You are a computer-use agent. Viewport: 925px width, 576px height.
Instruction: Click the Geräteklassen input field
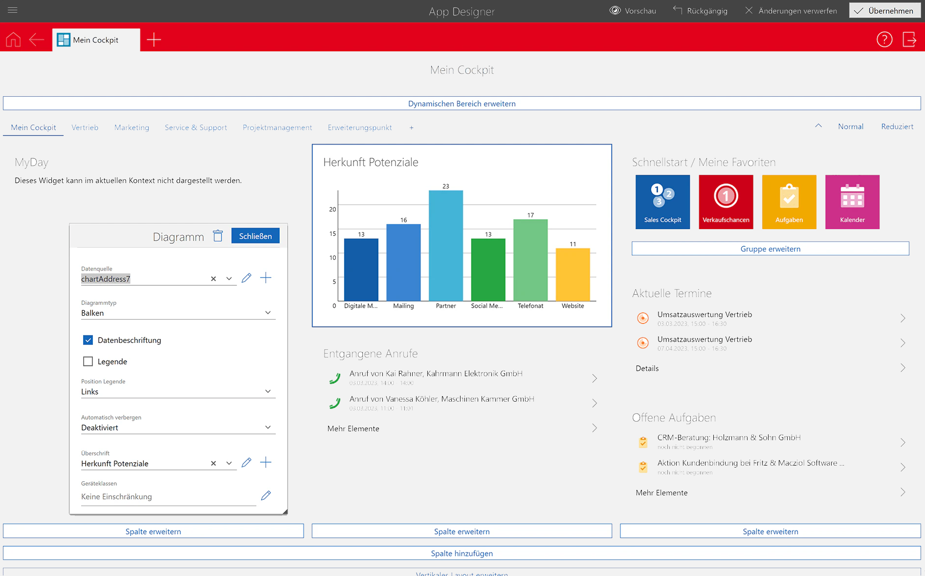tap(169, 496)
